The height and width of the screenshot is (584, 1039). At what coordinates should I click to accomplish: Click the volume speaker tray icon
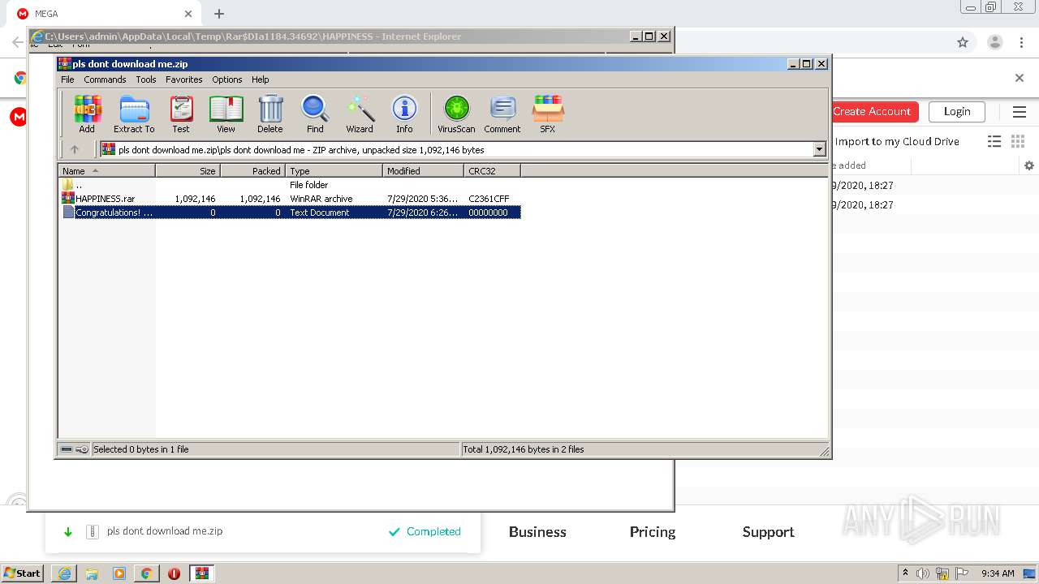point(924,573)
